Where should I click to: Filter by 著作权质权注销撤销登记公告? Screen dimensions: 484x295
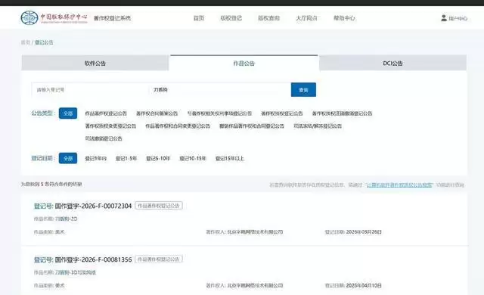click(x=342, y=113)
